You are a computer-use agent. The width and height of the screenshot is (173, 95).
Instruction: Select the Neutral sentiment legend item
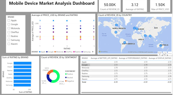pos(69,77)
